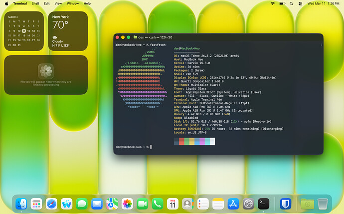
Task: Open the Apple menu
Action: coord(6,3)
